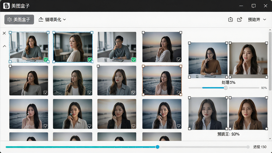Tick checkbox on woman in pink blouse thumbnail
Viewport: 272px width, 153px height.
pos(45,126)
